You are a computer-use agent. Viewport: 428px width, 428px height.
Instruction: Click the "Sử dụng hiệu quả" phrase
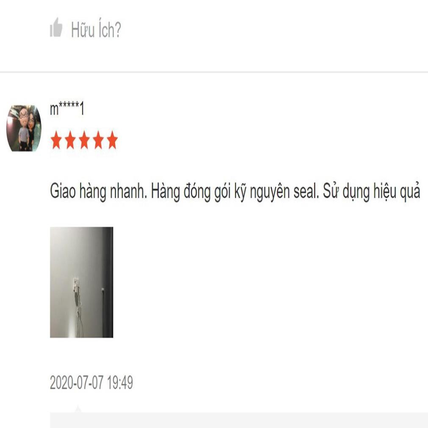tap(372, 191)
